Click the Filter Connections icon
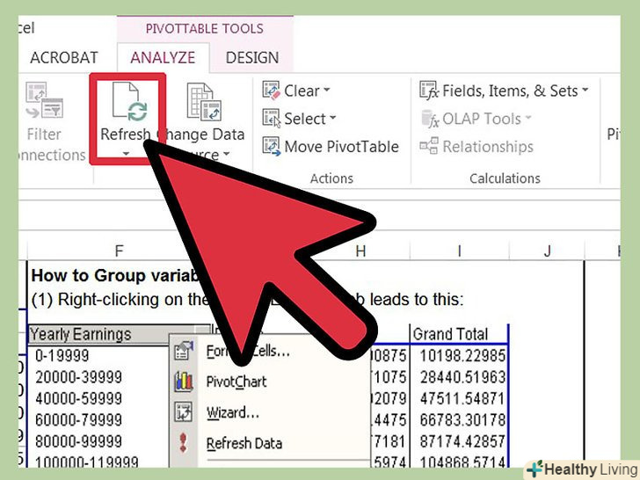 (44, 100)
